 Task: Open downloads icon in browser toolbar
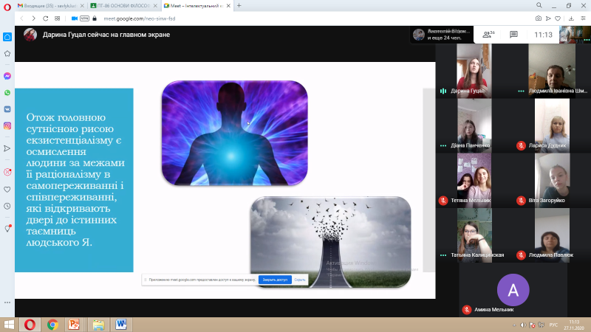[571, 18]
